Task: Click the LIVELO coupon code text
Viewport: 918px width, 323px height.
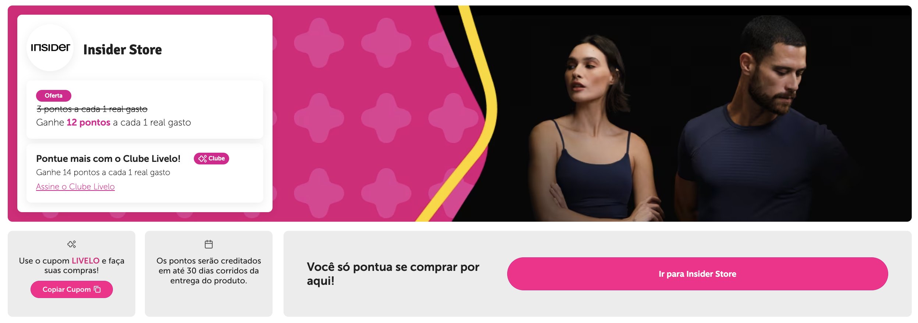Action: coord(85,261)
